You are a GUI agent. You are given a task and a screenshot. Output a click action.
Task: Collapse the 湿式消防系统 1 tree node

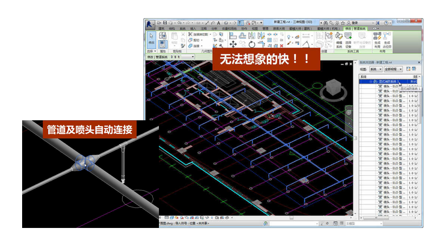(371, 82)
